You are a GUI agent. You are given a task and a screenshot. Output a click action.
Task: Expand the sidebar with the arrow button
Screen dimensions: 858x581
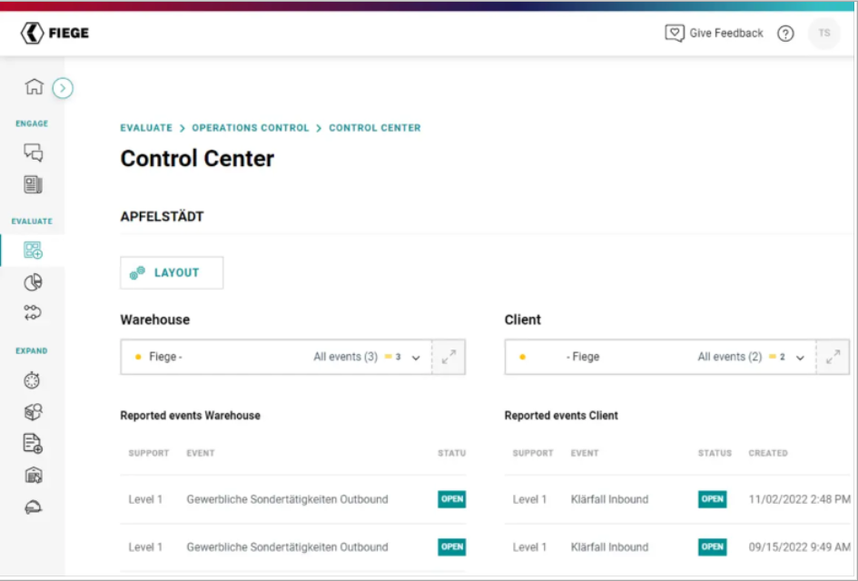[63, 88]
